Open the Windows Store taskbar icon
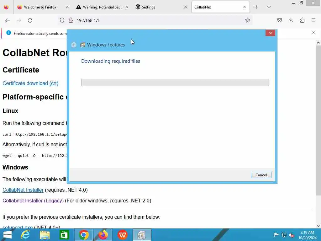The height and width of the screenshot is (241, 321). 64,235
